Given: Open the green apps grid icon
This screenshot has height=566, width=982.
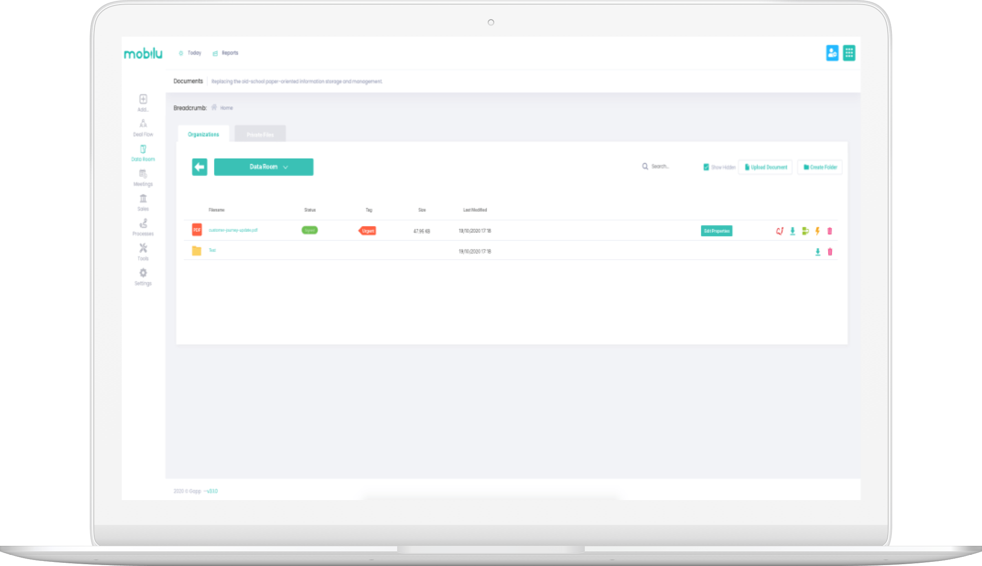Looking at the screenshot, I should [849, 53].
